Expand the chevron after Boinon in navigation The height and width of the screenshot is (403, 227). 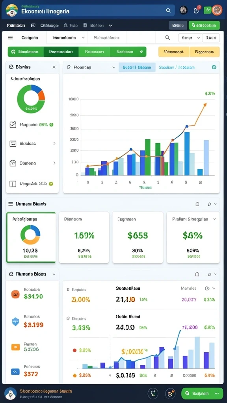tap(111, 26)
